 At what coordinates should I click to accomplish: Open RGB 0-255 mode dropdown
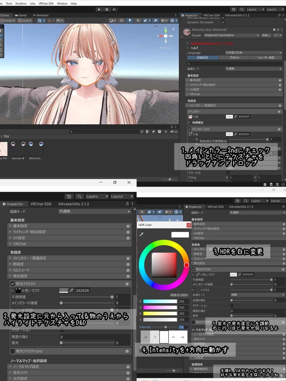tap(179, 295)
